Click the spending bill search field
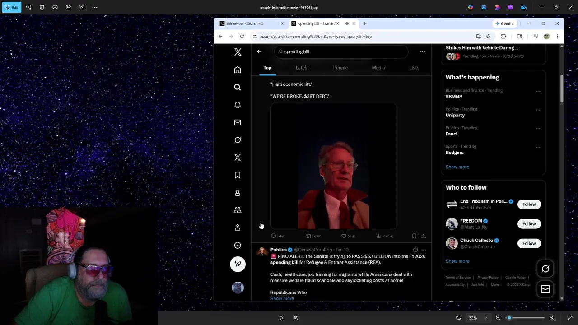 pyautogui.click(x=341, y=51)
